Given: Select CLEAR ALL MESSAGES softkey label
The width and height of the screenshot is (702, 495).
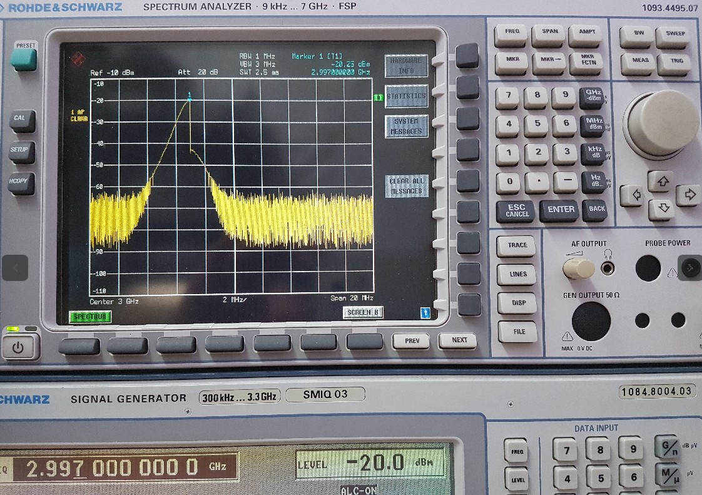Looking at the screenshot, I should click(407, 186).
